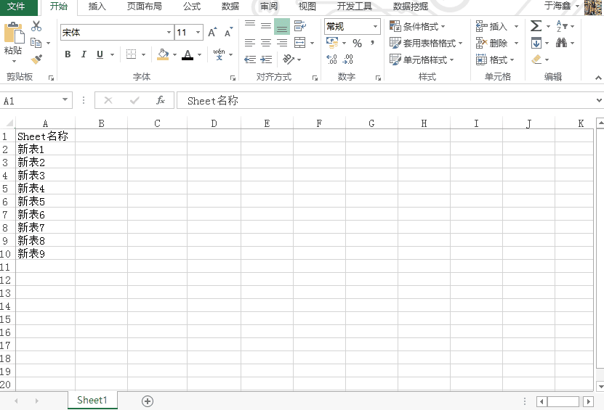
Task: Click the Cut scissors icon
Action: click(x=36, y=26)
